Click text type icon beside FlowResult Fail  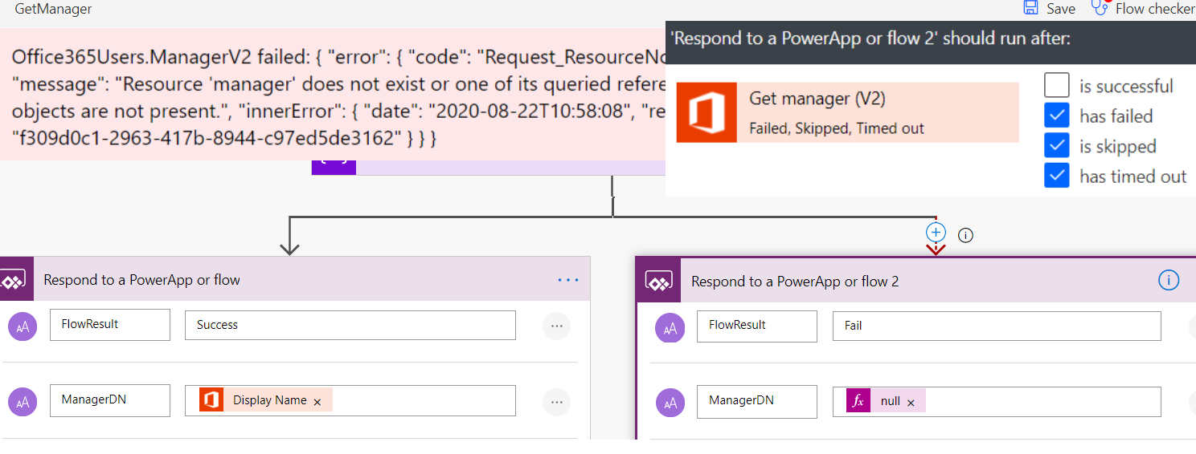click(670, 327)
